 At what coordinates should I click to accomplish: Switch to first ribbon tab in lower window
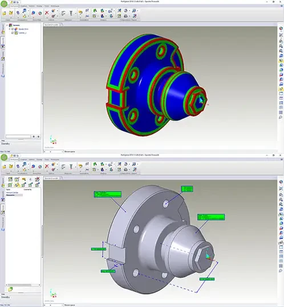point(14,160)
